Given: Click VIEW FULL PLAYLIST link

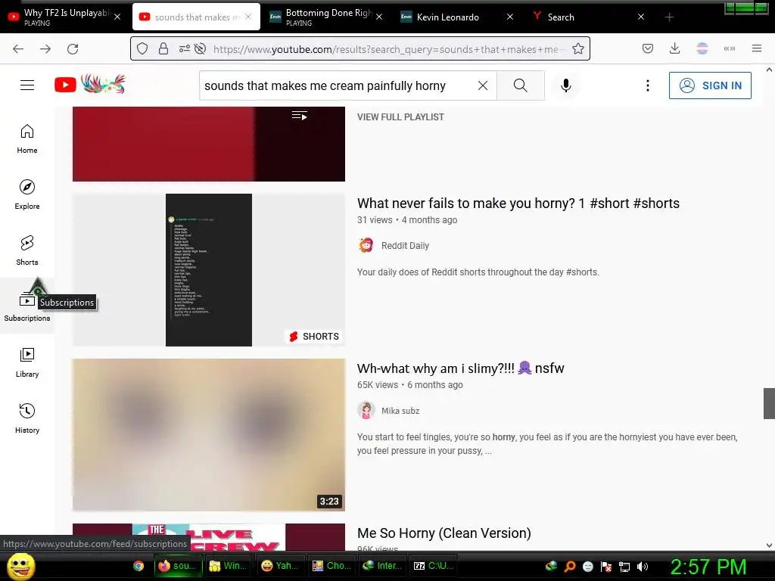Looking at the screenshot, I should click(401, 117).
